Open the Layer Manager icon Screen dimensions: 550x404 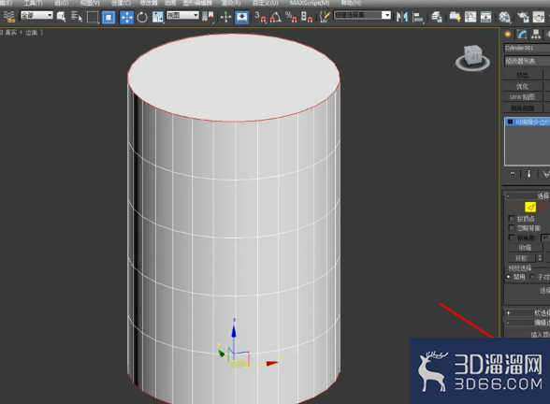click(x=436, y=17)
